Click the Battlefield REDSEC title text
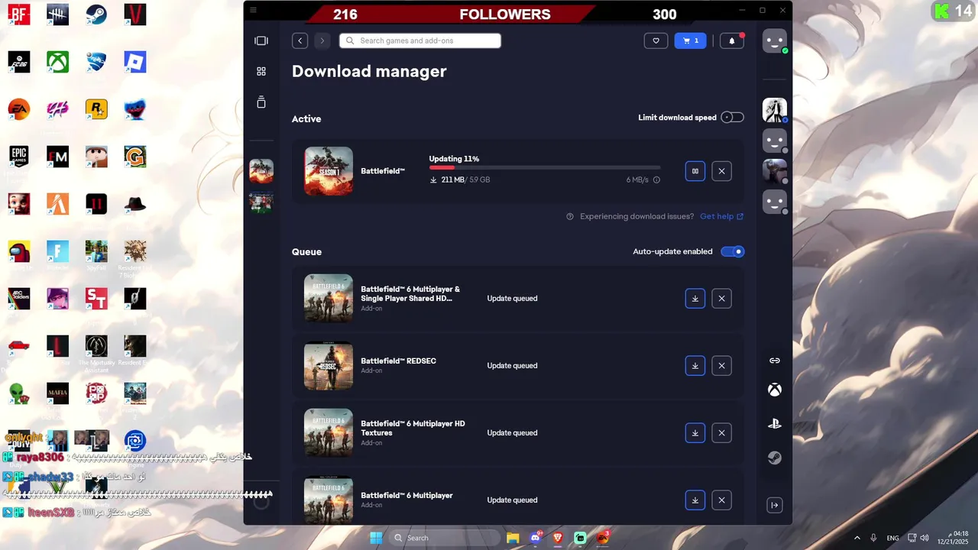 point(399,361)
